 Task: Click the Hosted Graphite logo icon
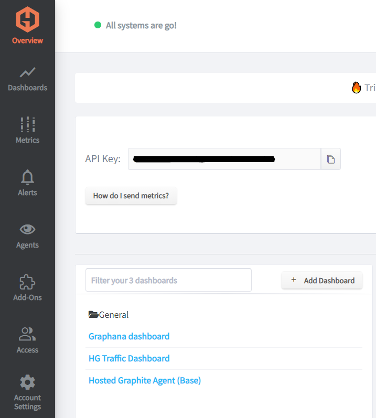(x=27, y=19)
